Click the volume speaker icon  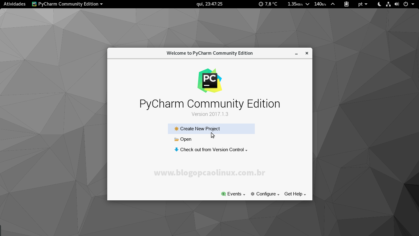click(x=397, y=4)
